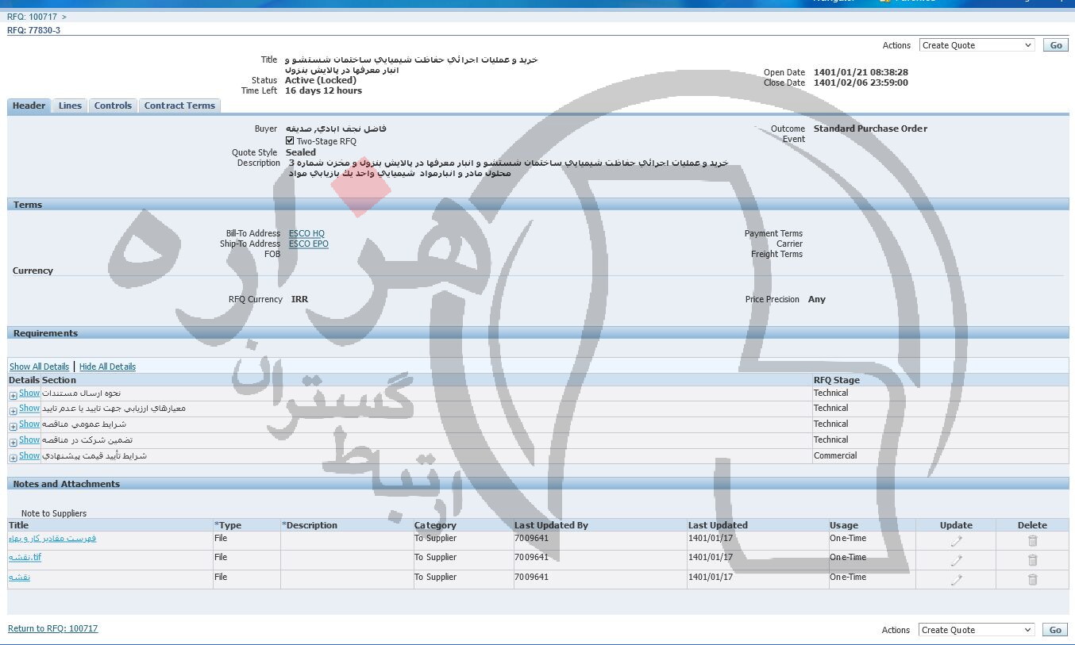Click the bottom Go button
Viewport: 1075px width, 645px height.
(x=1055, y=630)
